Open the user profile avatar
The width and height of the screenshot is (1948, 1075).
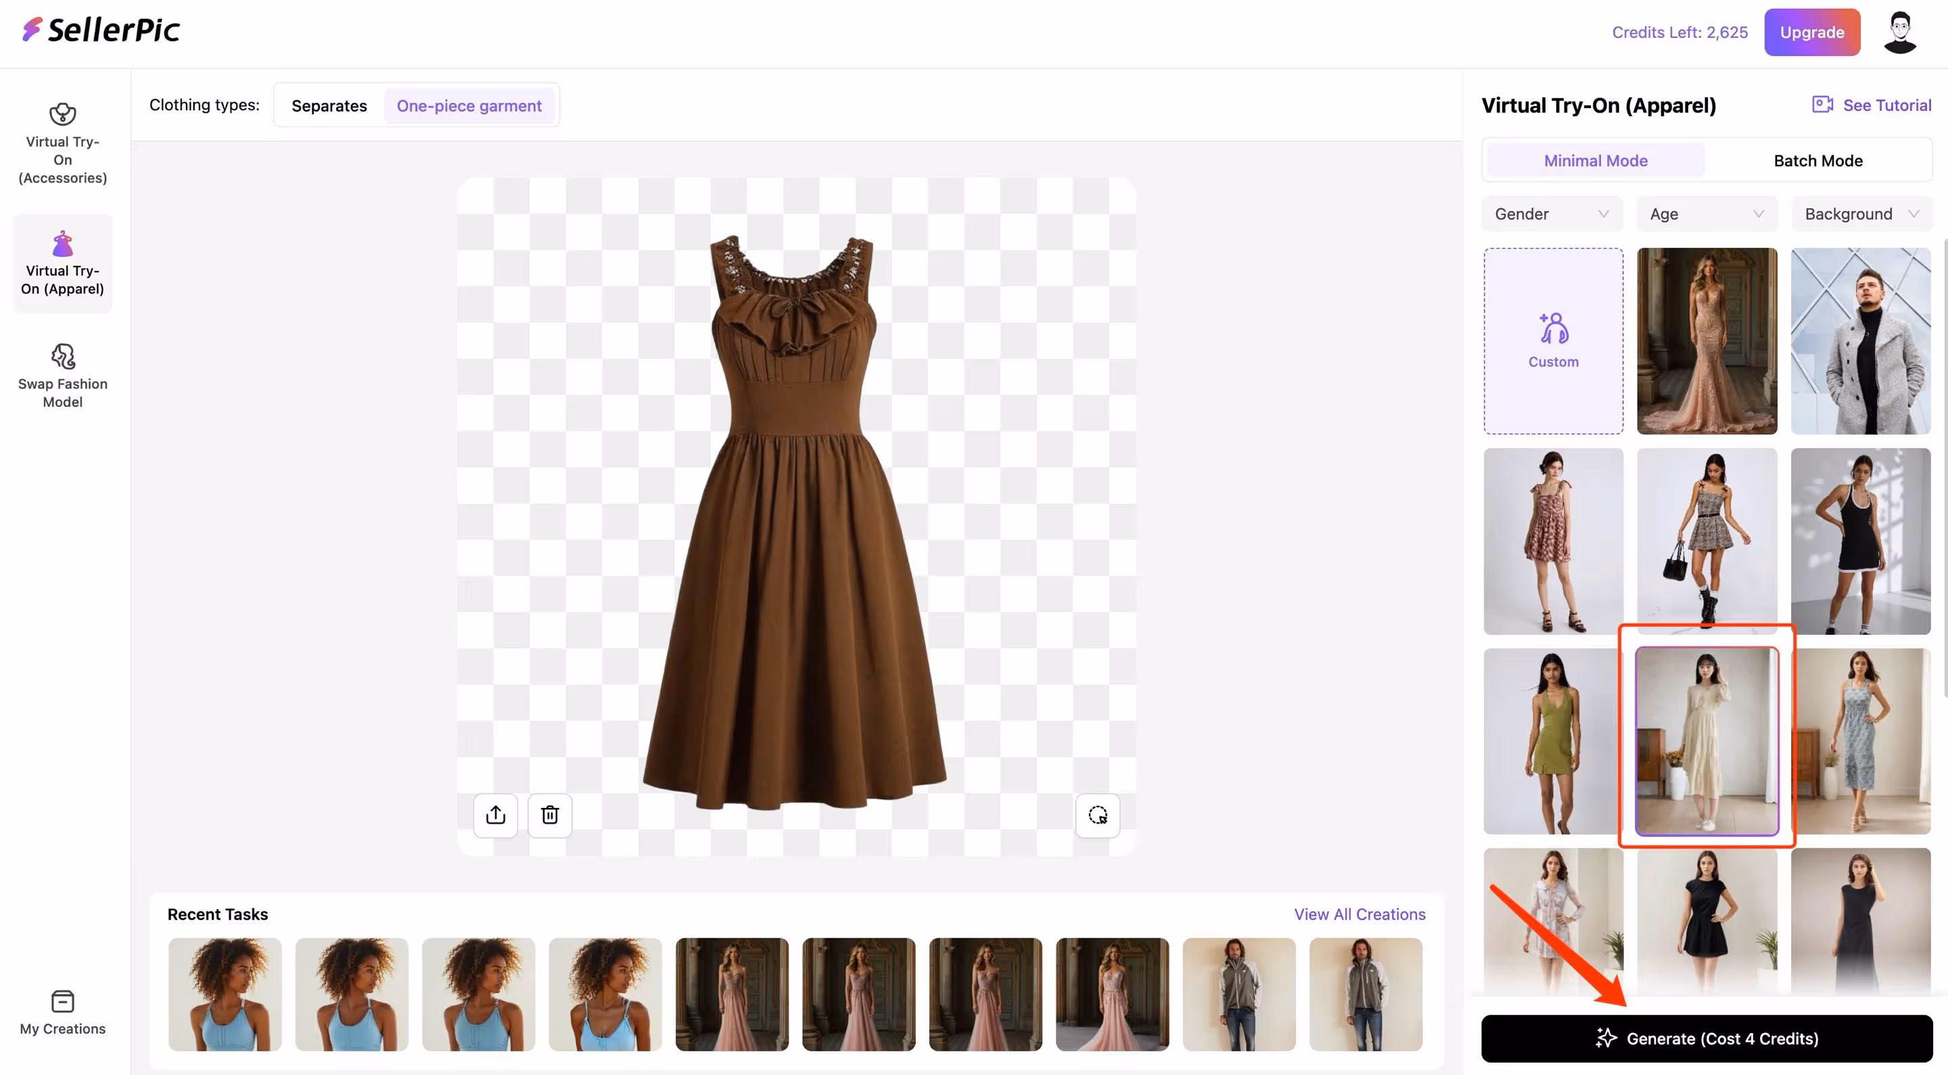point(1899,32)
